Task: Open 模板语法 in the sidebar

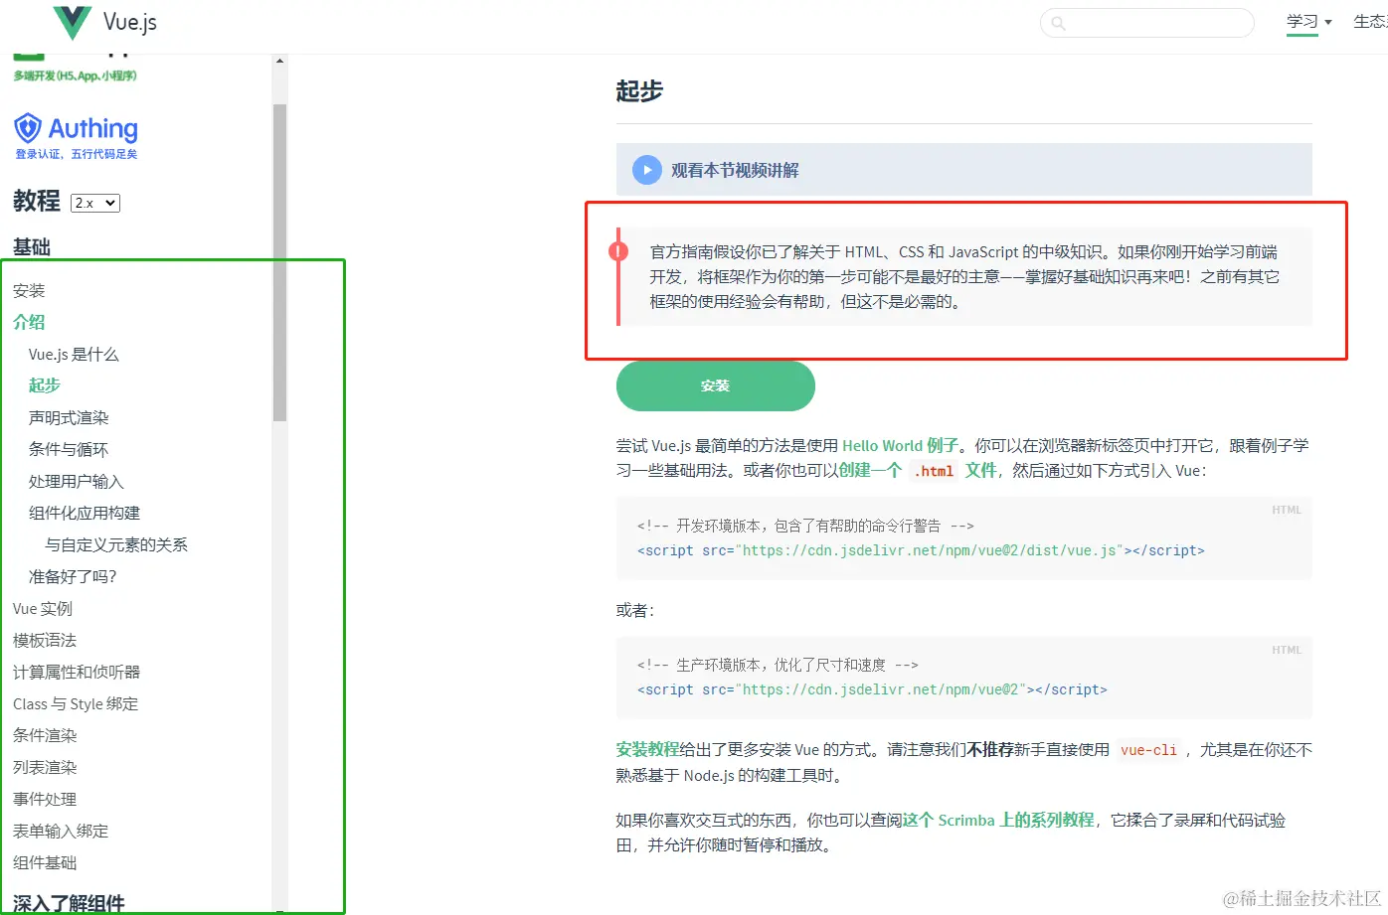Action: pos(45,640)
